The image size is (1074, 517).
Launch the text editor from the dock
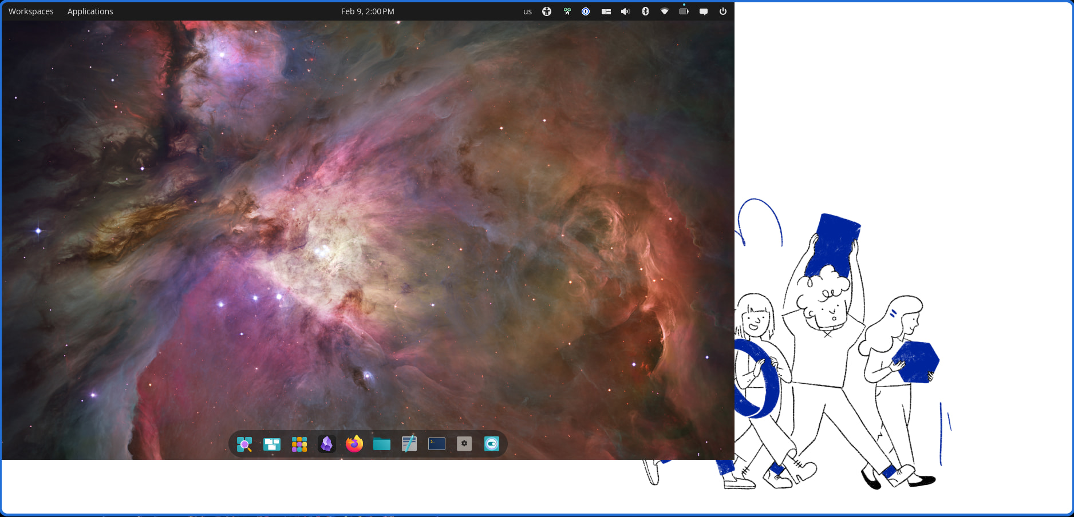pos(409,444)
